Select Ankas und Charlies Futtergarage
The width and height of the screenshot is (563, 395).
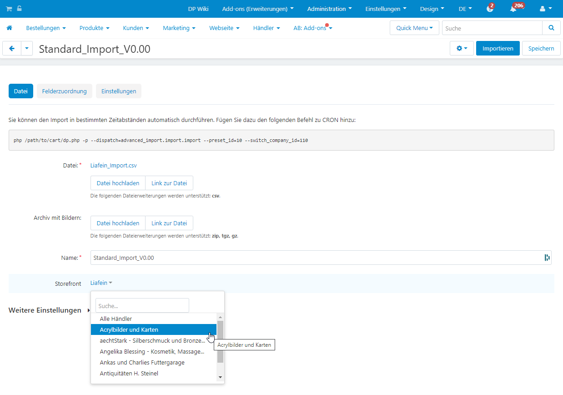[x=154, y=363]
